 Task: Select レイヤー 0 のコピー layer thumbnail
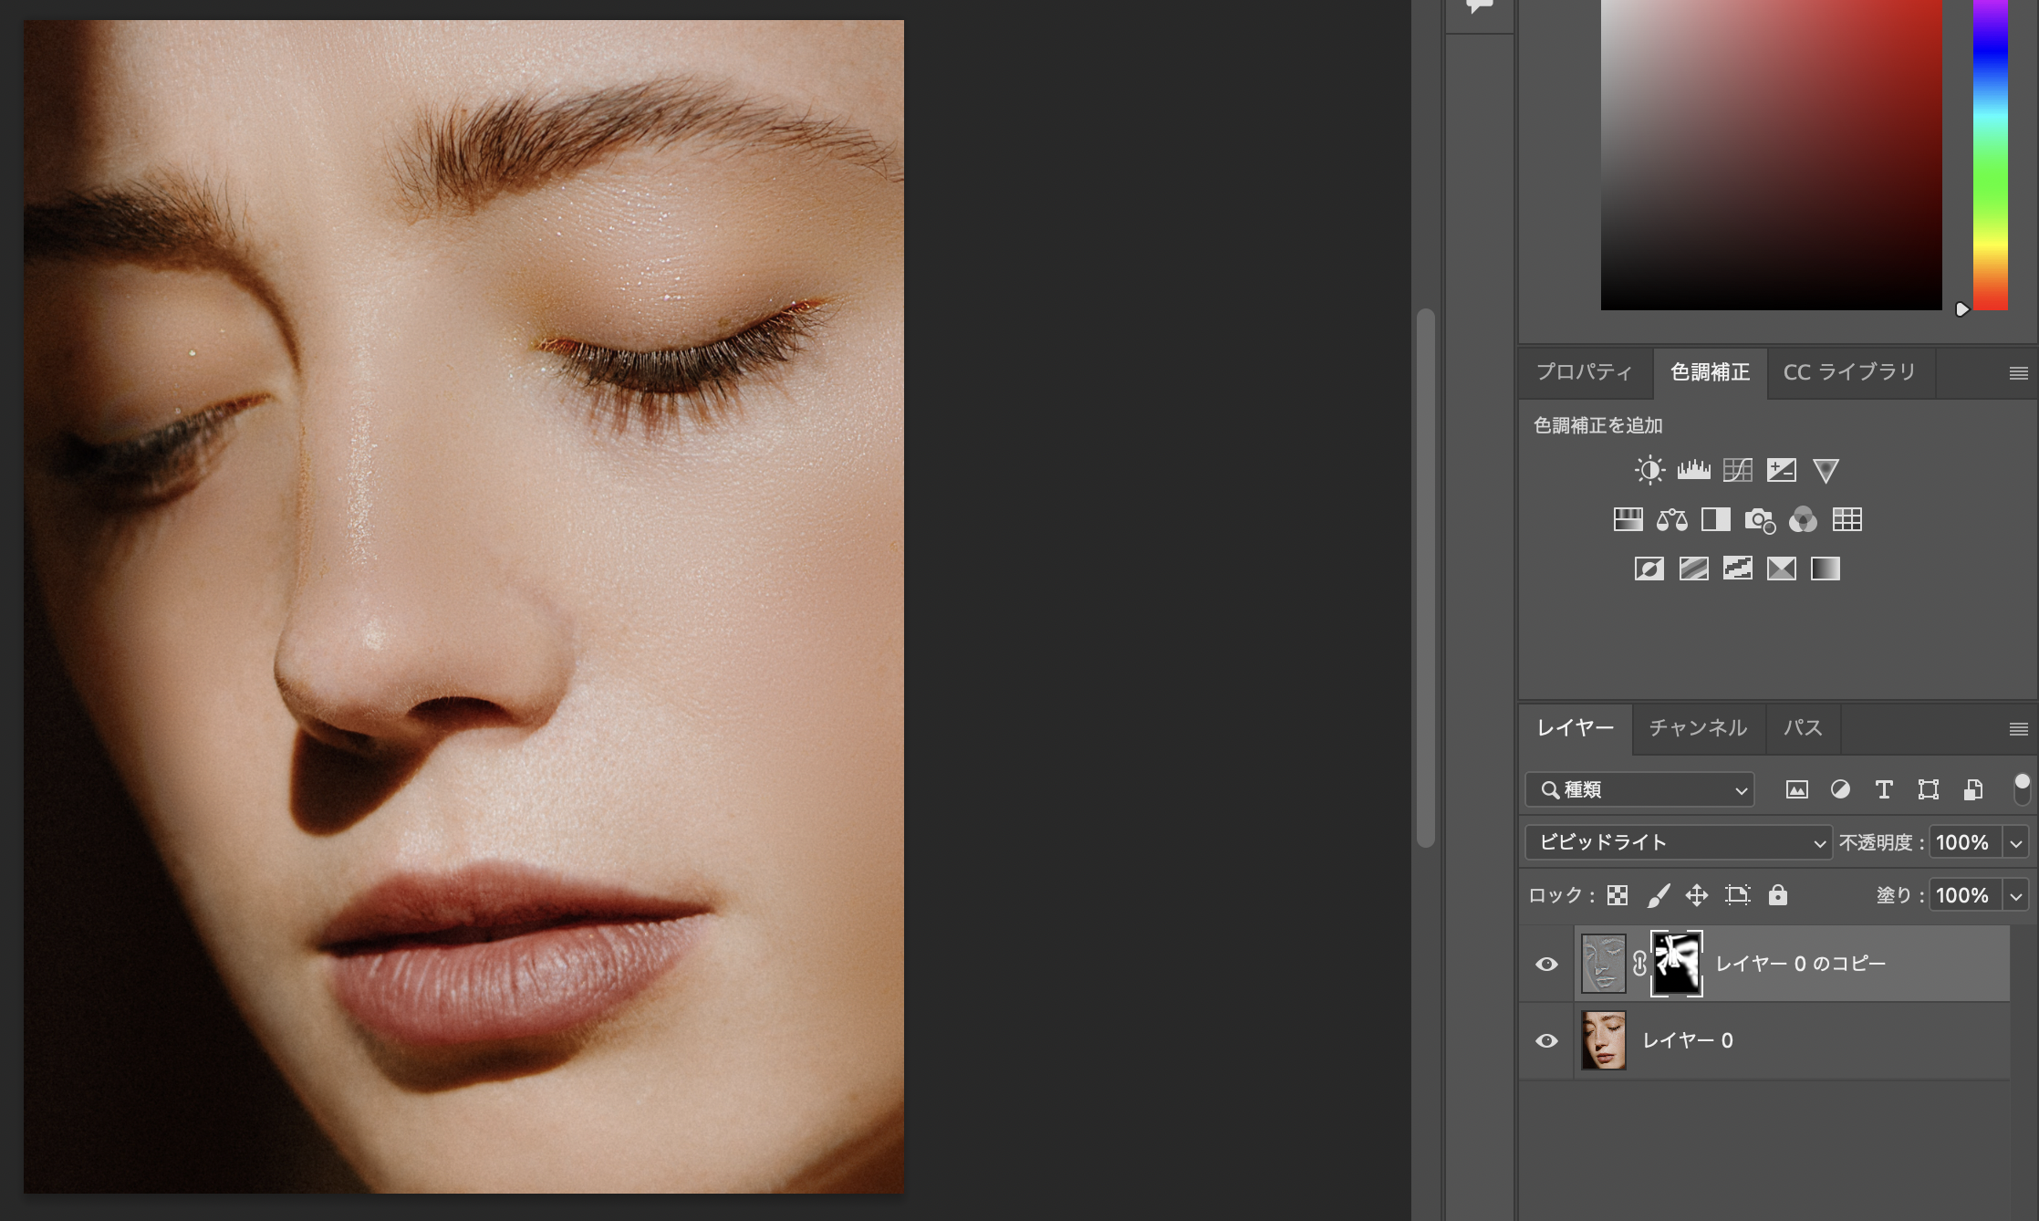(x=1603, y=964)
